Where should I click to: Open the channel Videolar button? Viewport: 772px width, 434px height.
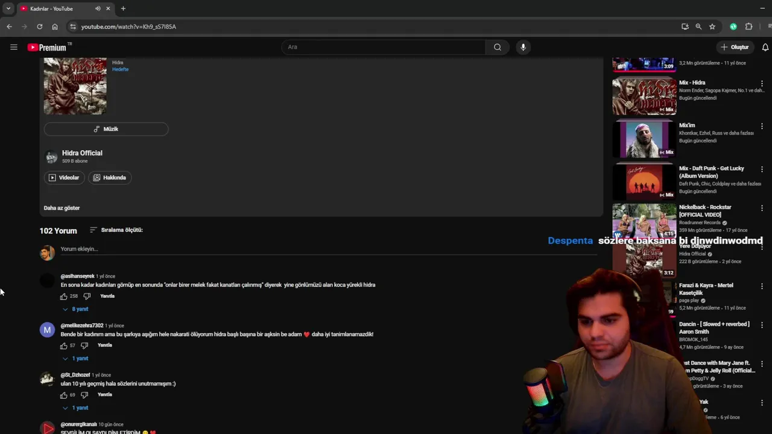tap(64, 178)
